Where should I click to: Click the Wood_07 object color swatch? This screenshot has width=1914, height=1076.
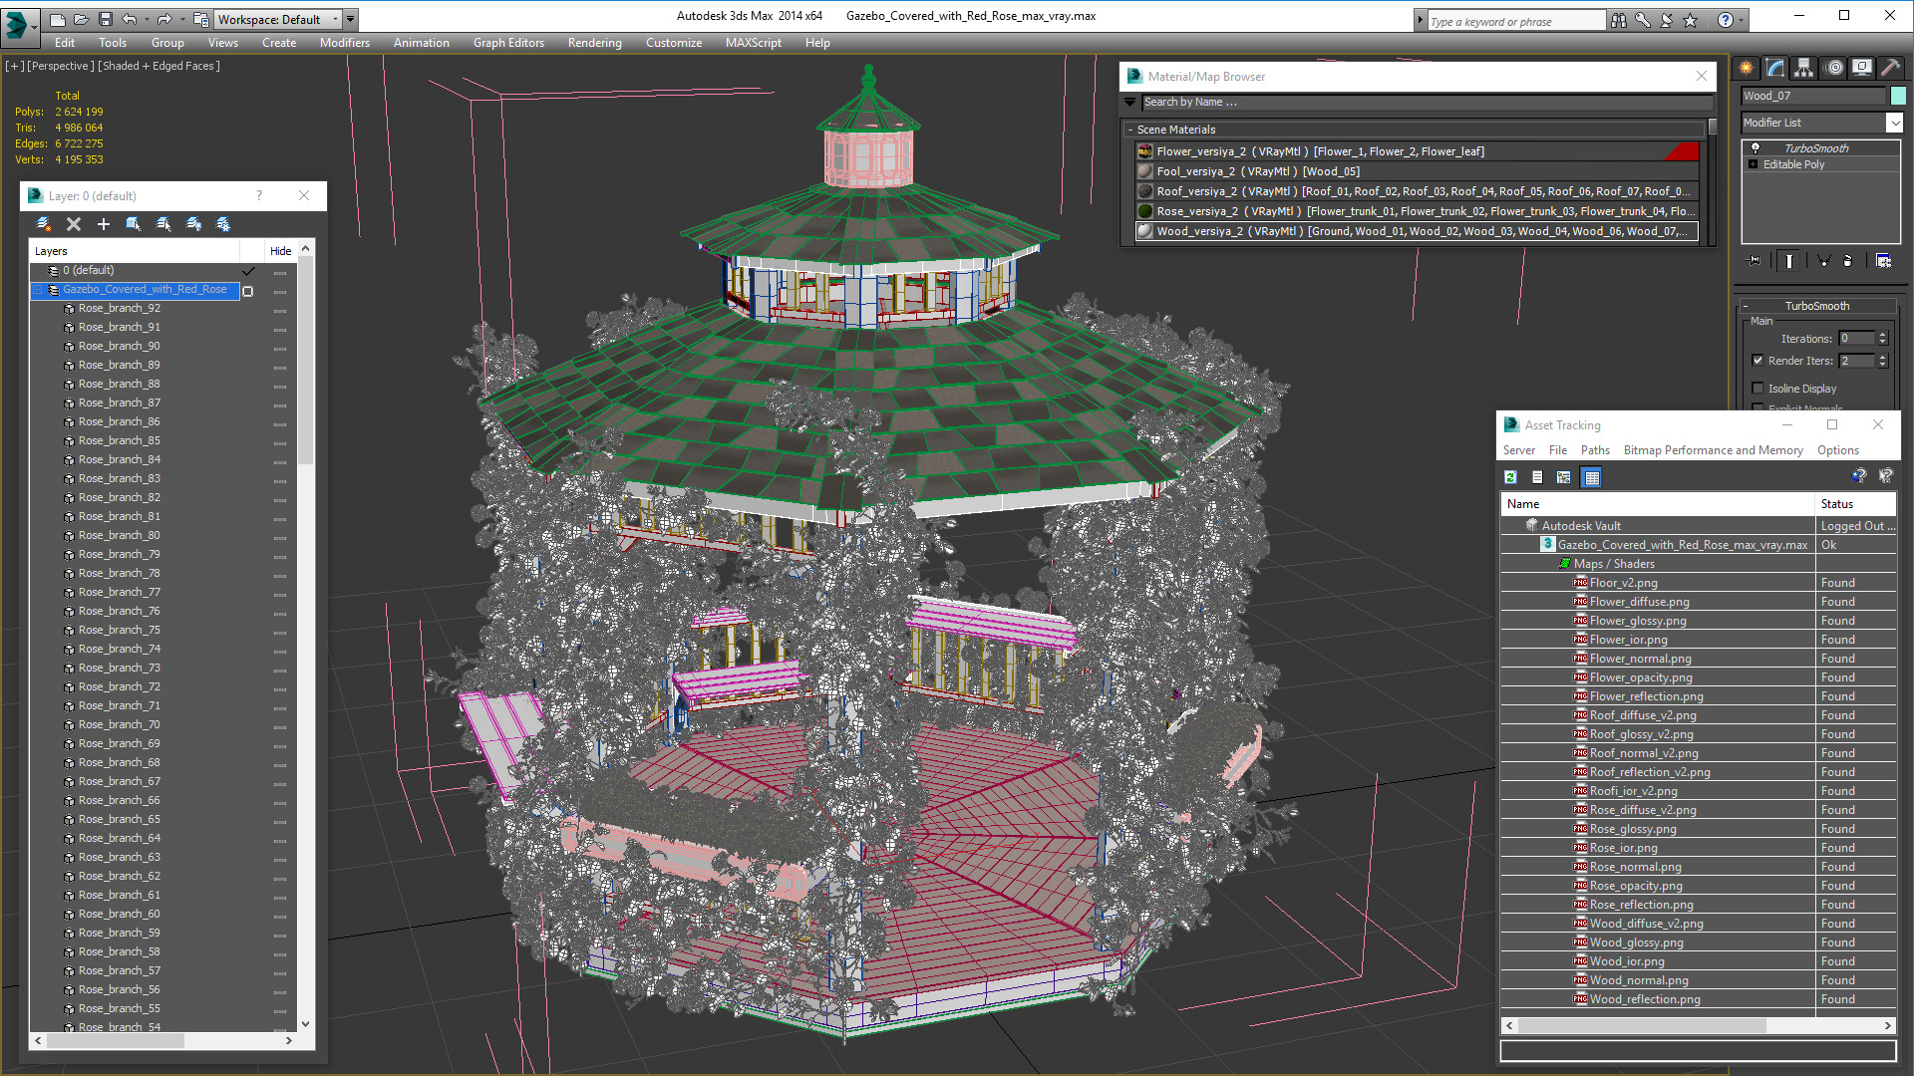[1898, 96]
